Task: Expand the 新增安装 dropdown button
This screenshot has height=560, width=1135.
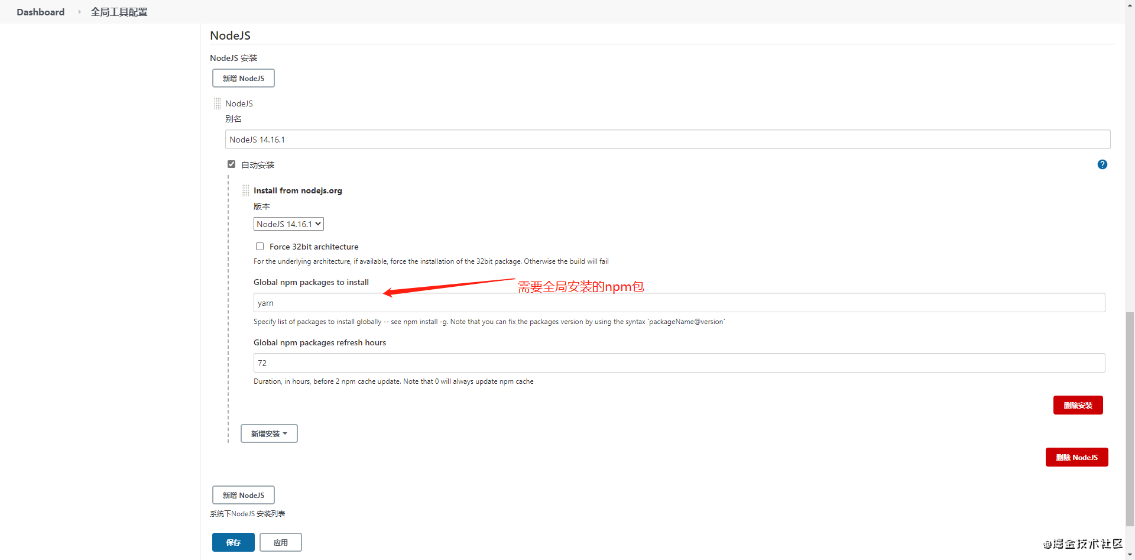Action: point(269,433)
